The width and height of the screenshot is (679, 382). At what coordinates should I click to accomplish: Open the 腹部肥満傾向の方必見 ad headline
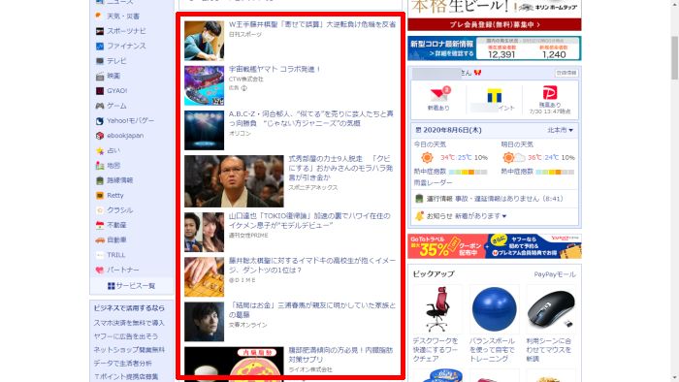(340, 355)
